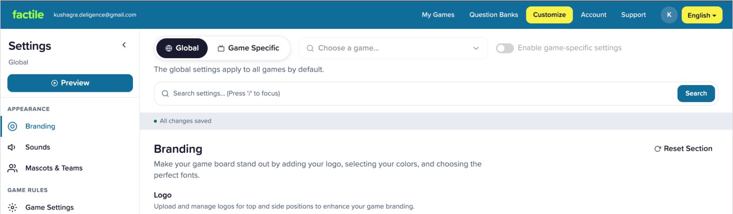733x214 pixels.
Task: Click the Sounds speaker icon
Action: pyautogui.click(x=13, y=147)
